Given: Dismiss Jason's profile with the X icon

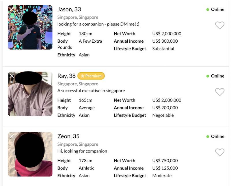Looking at the screenshot, I should (x=12, y=9).
